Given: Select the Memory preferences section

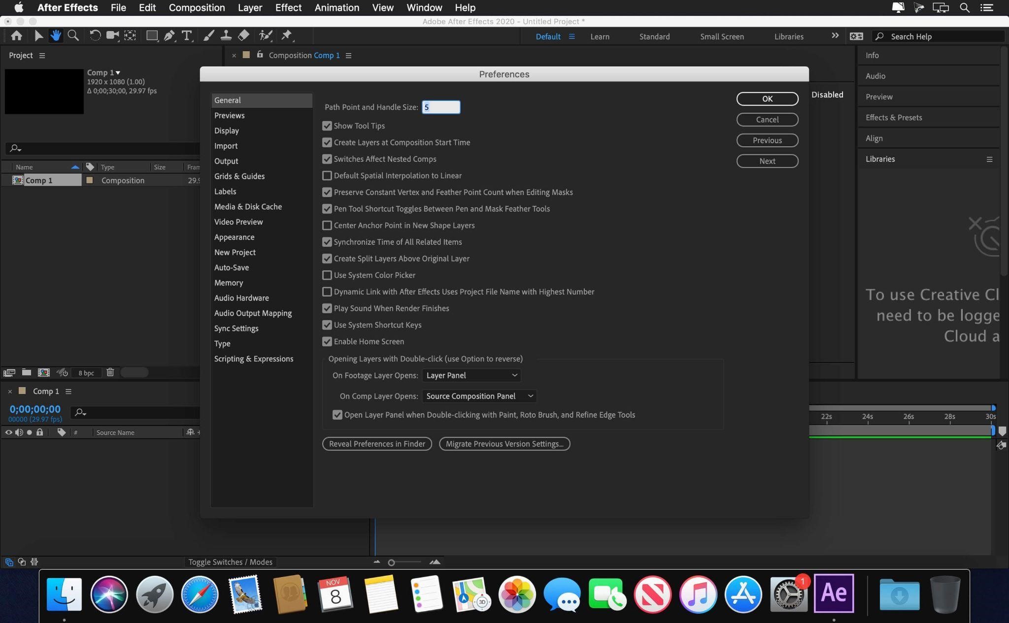Looking at the screenshot, I should pyautogui.click(x=229, y=282).
